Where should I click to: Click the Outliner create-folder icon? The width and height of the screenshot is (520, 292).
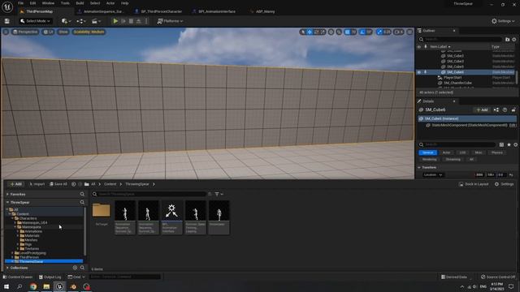(x=507, y=40)
